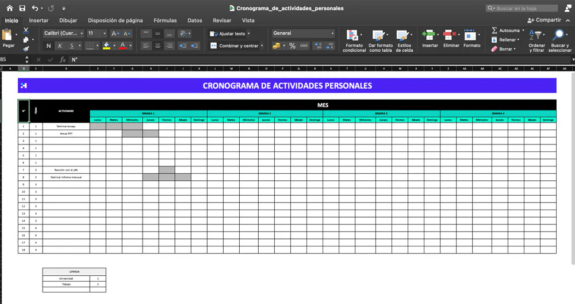Click the percent style icon
The height and width of the screenshot is (304, 575).
click(292, 45)
